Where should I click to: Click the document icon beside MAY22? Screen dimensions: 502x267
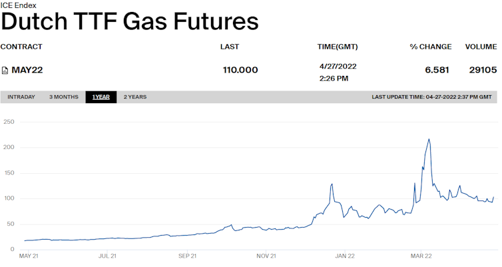click(5, 70)
